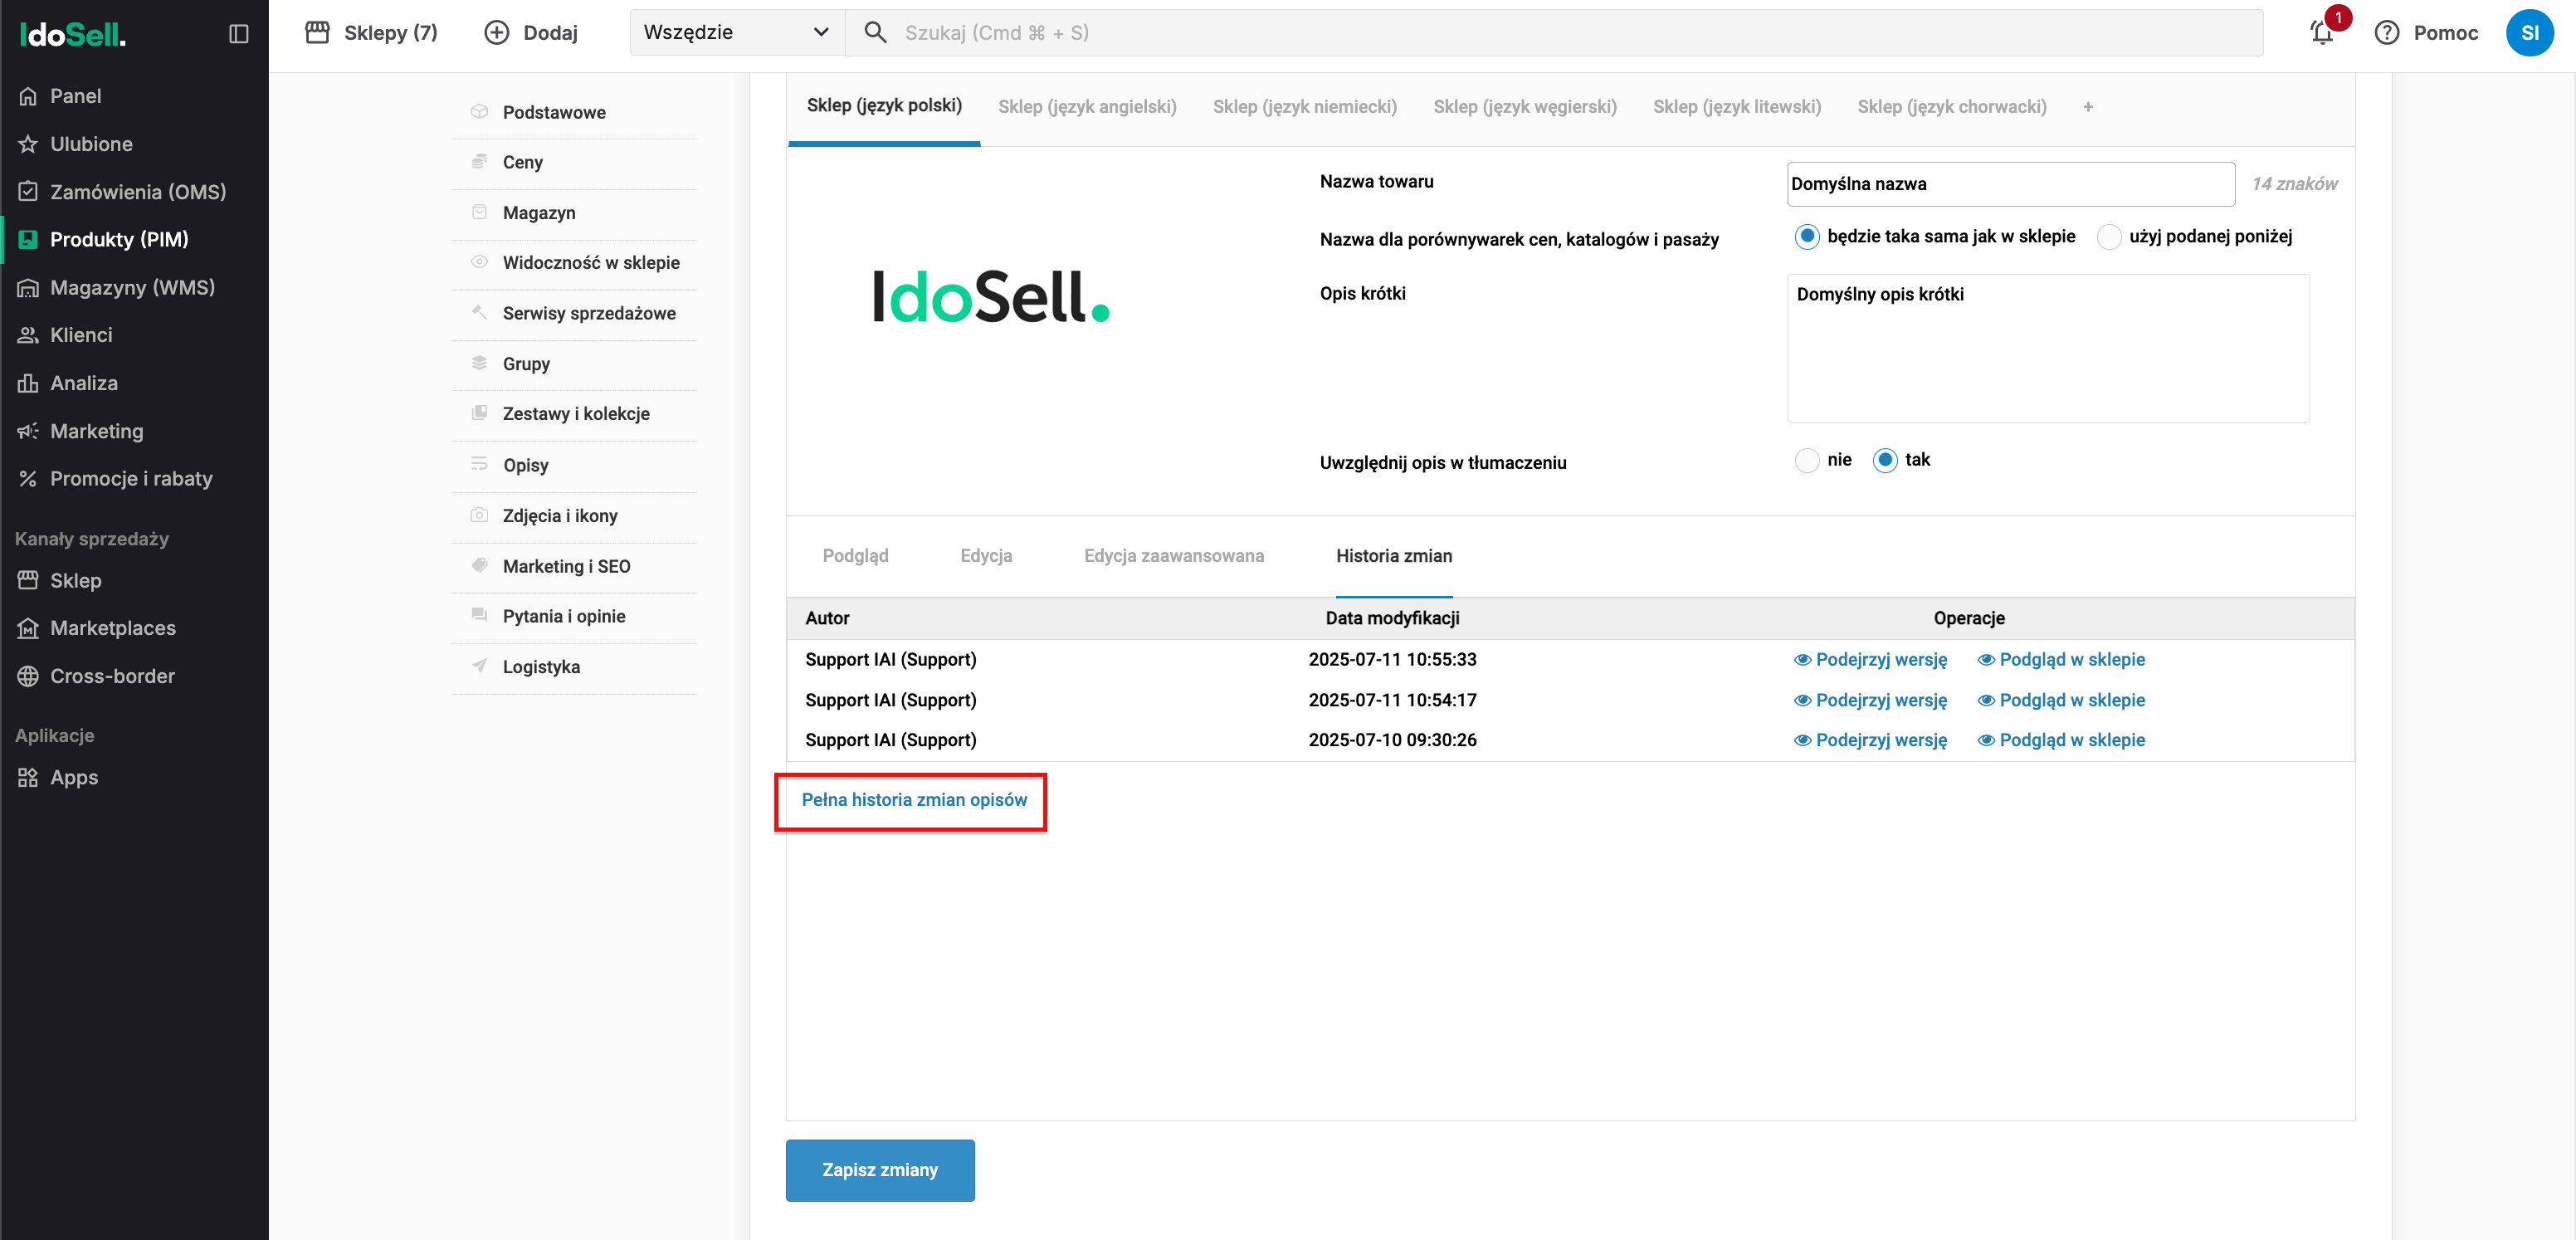The image size is (2576, 1240).
Task: Click the Ulubione star icon
Action: point(28,144)
